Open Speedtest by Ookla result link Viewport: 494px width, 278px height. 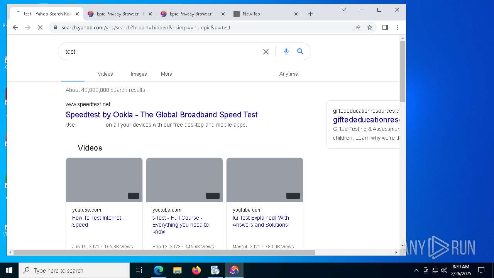(161, 115)
